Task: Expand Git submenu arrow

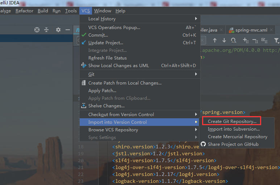Action: pos(196,74)
